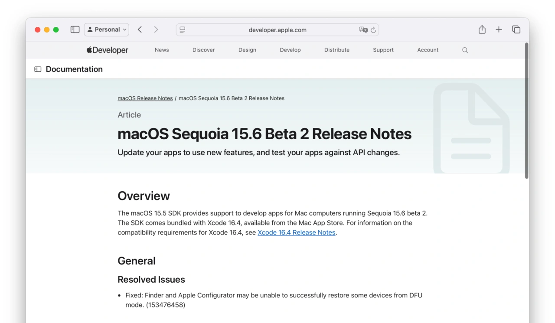
Task: Select Discover in the navigation bar
Action: point(203,50)
